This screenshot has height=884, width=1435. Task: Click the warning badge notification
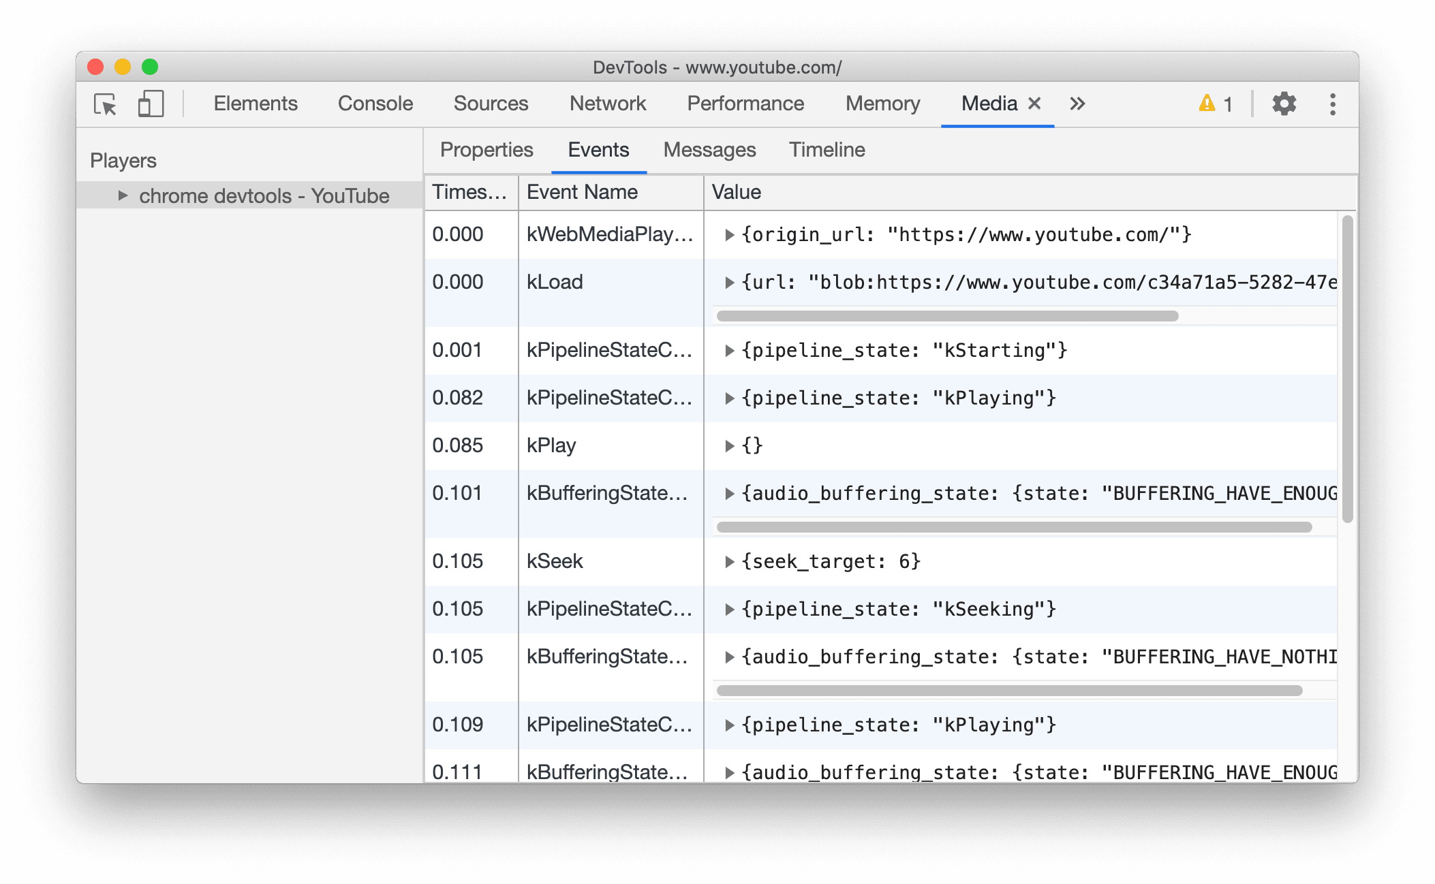coord(1214,102)
